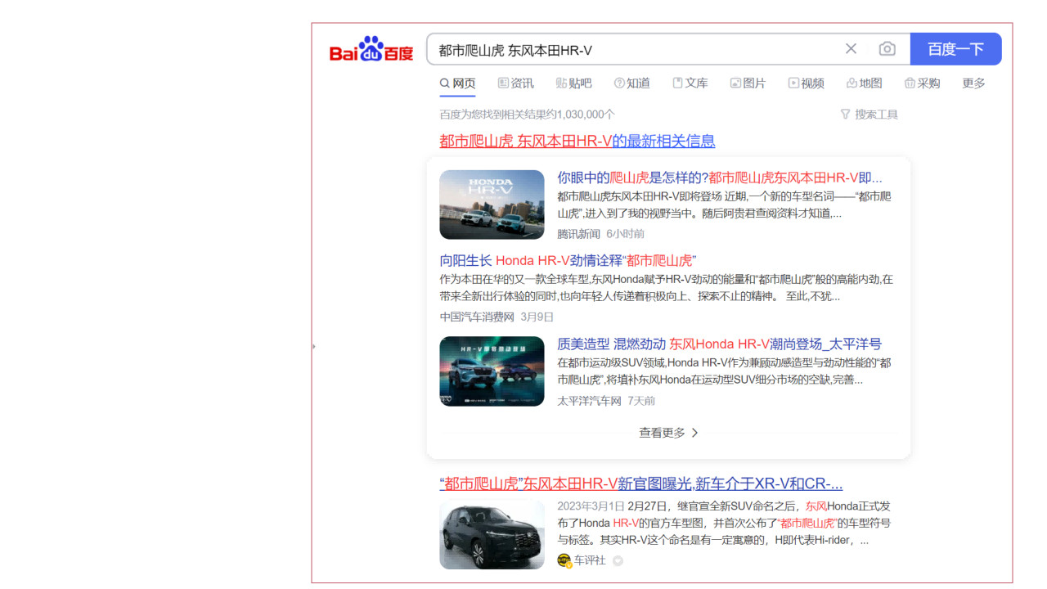
Task: Open 搜索工具 filter
Action: tap(869, 115)
